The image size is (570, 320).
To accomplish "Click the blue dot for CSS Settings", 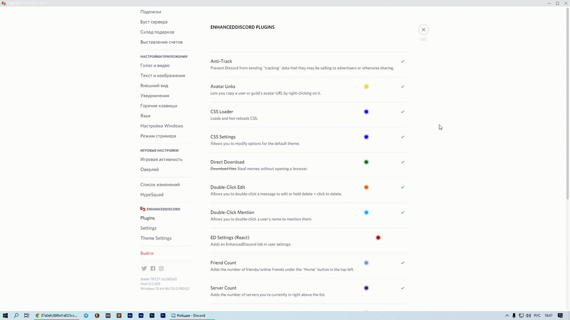I will (x=366, y=137).
